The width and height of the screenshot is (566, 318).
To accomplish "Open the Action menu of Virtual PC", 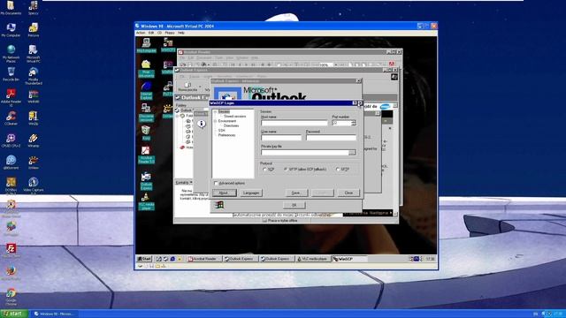I will (141, 33).
